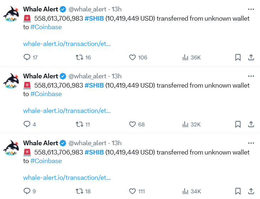The height and width of the screenshot is (199, 260).
Task: Like the tweet with 68 likes
Action: 132,124
